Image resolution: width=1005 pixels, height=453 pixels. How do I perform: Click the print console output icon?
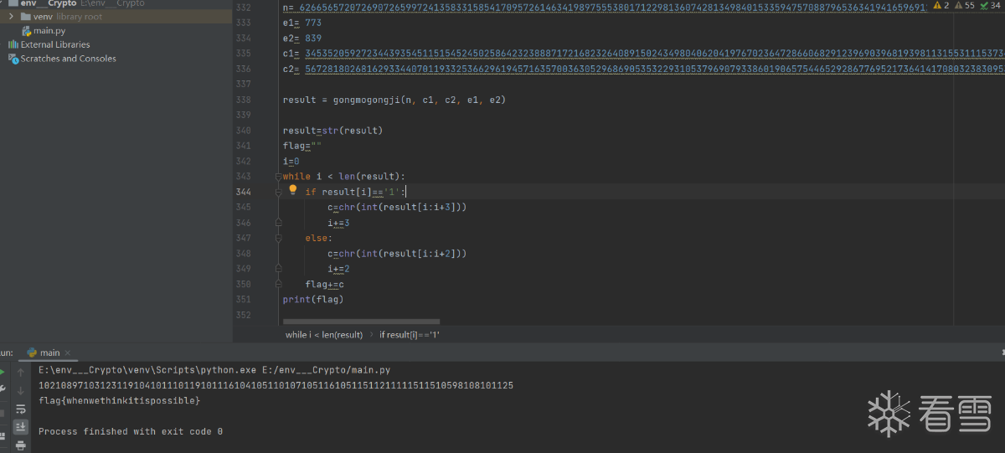21,445
